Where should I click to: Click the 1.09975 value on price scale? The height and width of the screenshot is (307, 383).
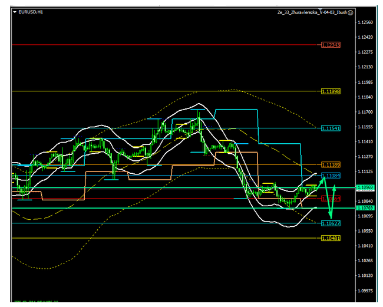pyautogui.click(x=365, y=291)
